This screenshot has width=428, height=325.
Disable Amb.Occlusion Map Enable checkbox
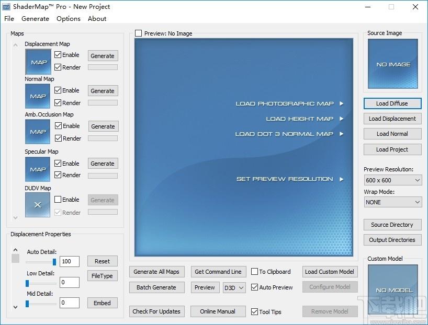click(58, 126)
